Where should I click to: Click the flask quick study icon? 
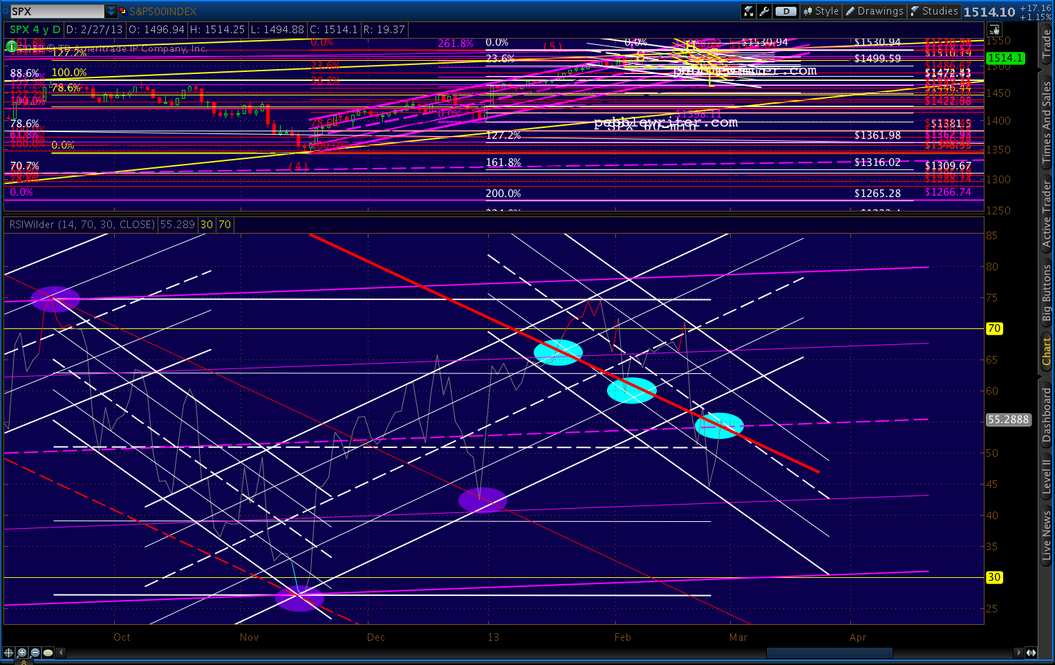(x=749, y=11)
